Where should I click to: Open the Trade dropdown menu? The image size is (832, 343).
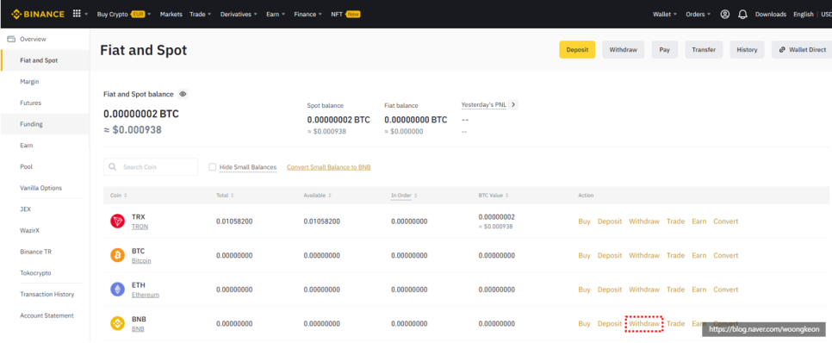pyautogui.click(x=200, y=15)
